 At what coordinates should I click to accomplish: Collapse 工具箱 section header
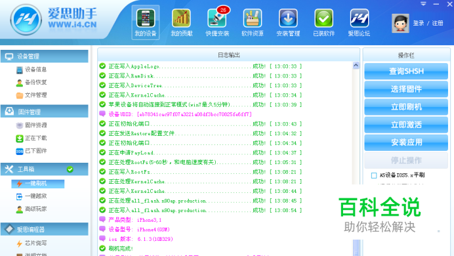pos(45,169)
